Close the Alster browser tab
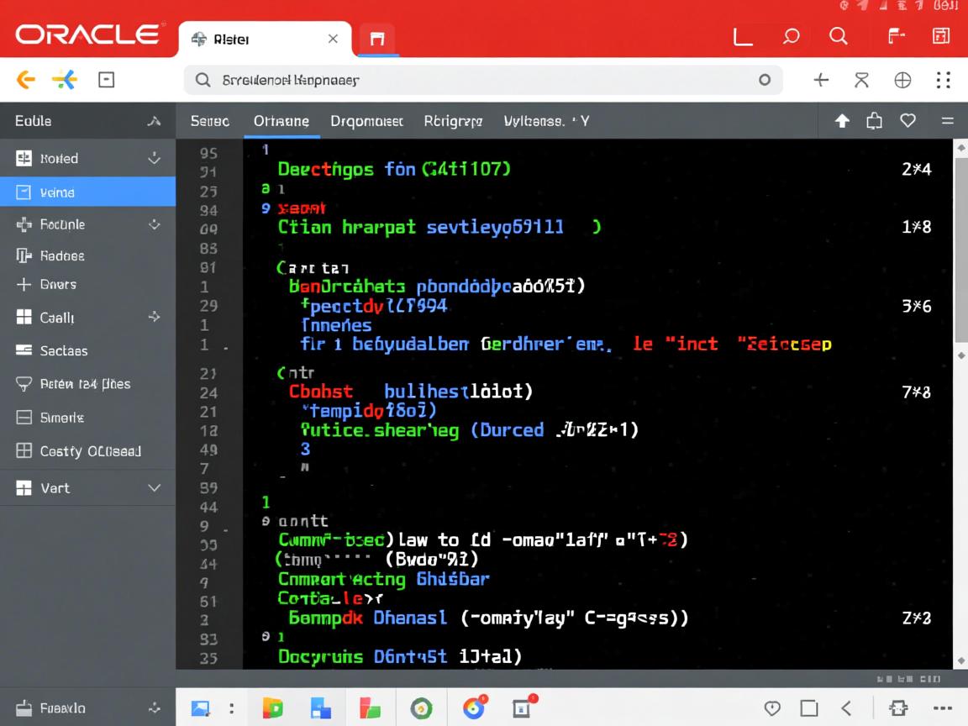 click(333, 39)
